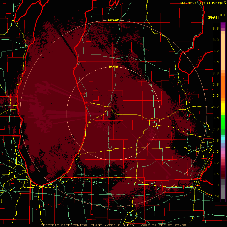
Task: Click the "100 NMI" range ring label
Action: (113, 20)
